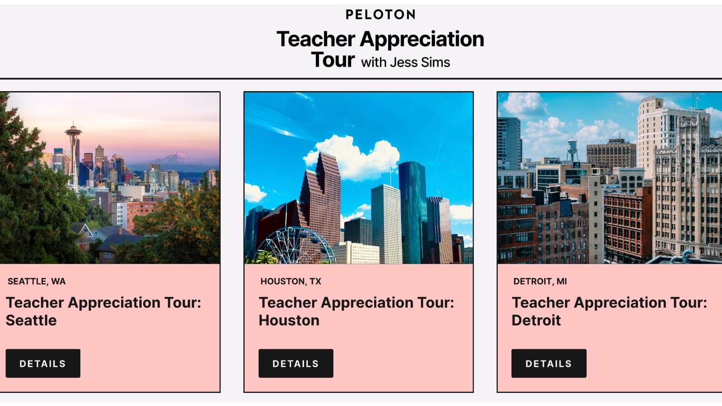Select the "Teacher Appreciation Tour: Seattle" title

coord(103,311)
